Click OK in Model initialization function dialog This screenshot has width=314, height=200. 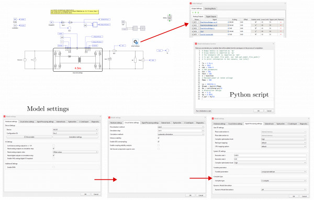click(259, 111)
